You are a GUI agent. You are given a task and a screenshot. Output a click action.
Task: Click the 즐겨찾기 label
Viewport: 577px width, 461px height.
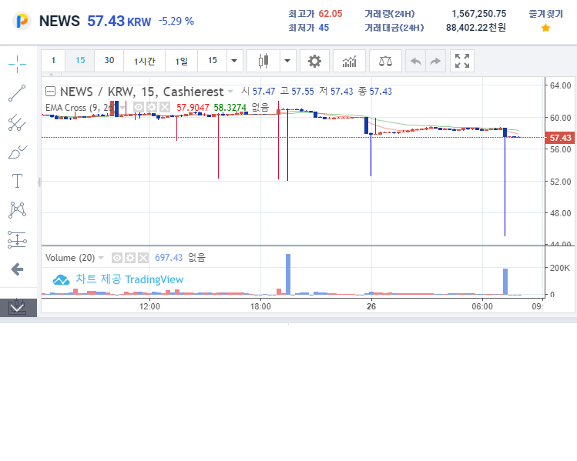[x=545, y=14]
